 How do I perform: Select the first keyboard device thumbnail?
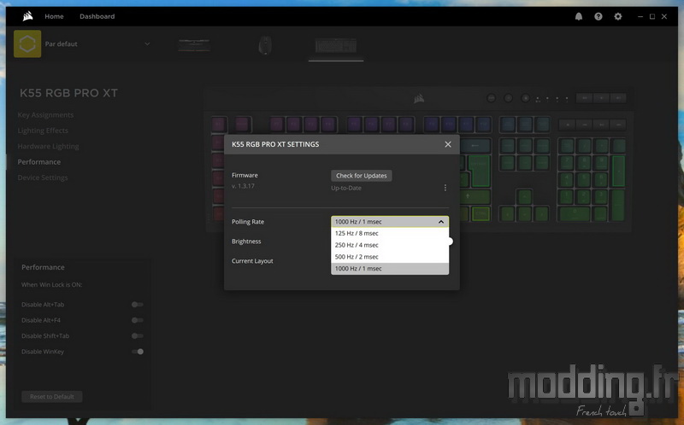(194, 45)
